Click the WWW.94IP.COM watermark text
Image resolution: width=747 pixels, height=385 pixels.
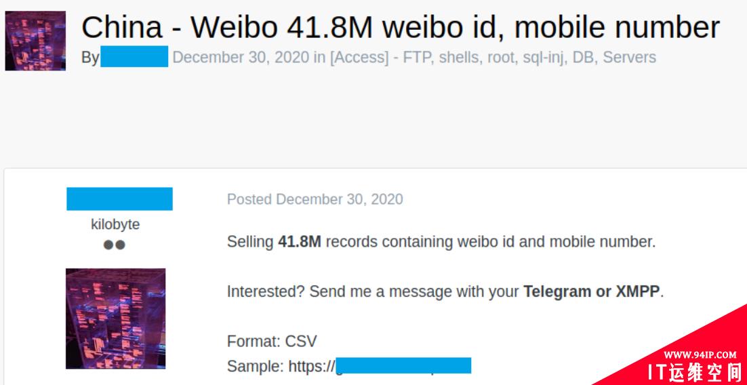pos(700,354)
